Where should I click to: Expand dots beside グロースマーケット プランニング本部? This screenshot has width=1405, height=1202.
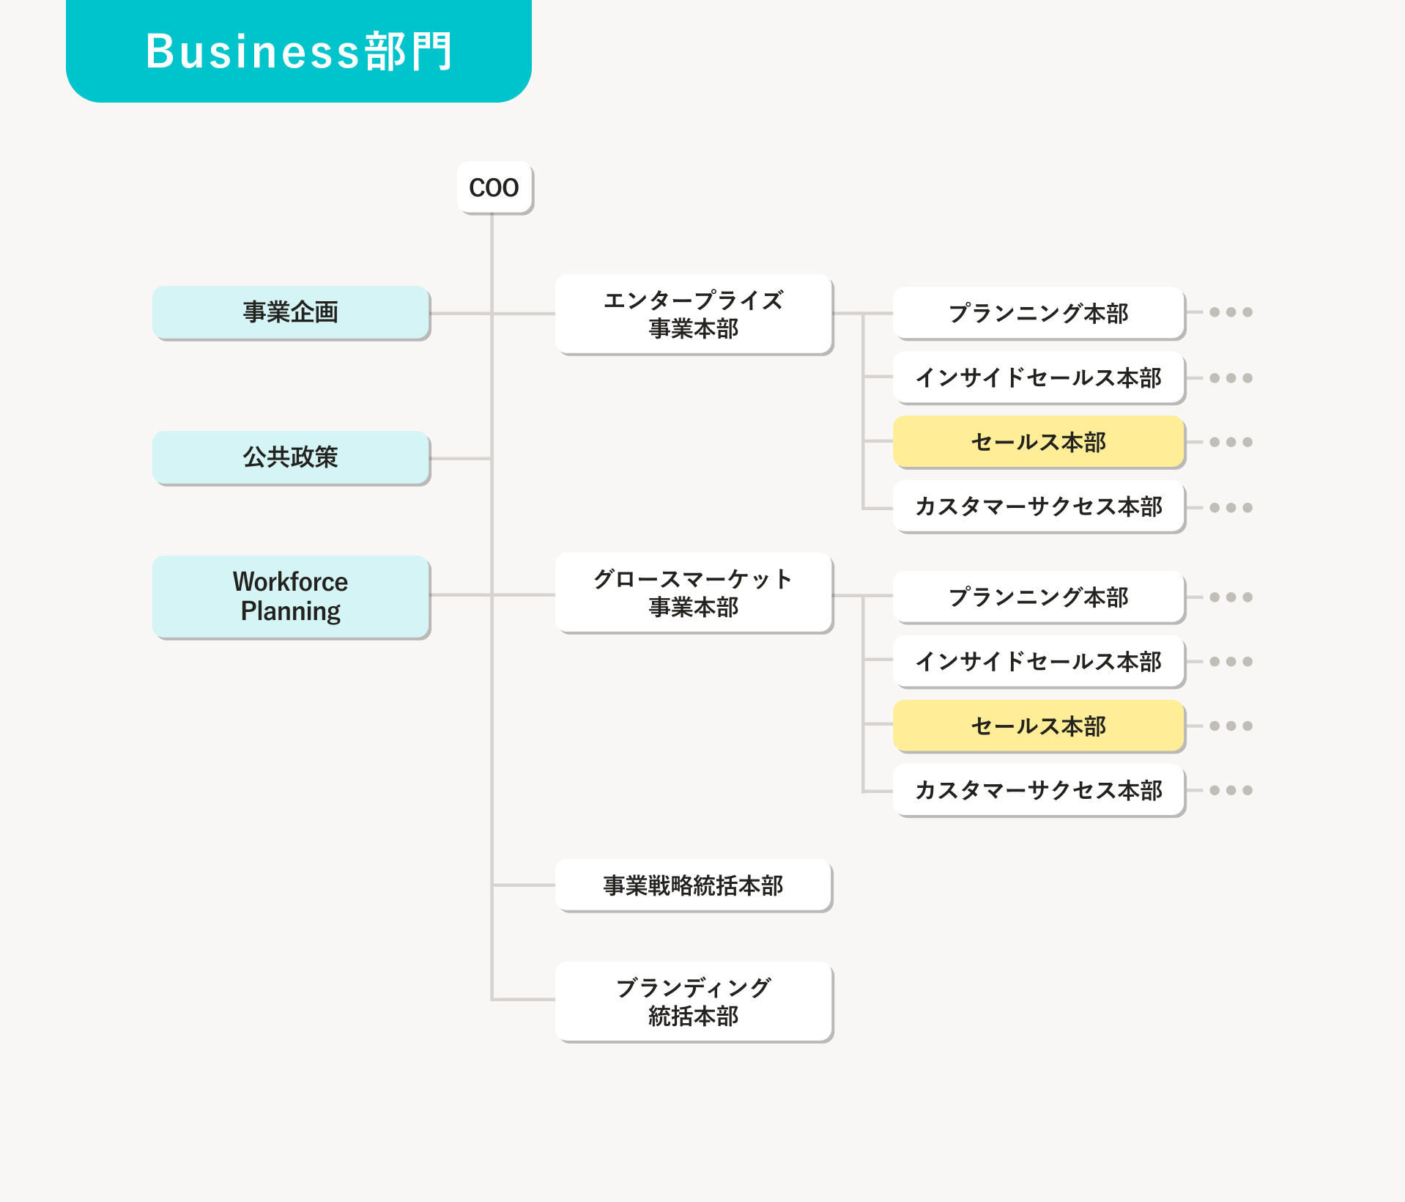[1231, 597]
